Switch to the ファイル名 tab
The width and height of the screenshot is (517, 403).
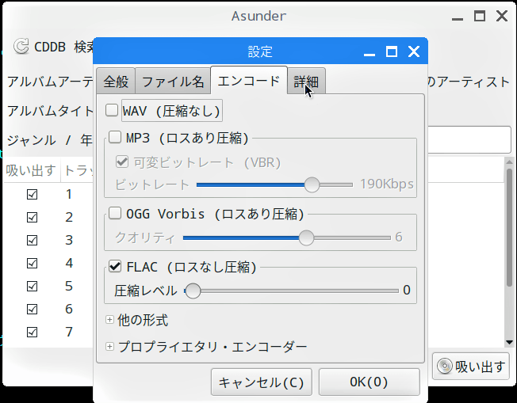pyautogui.click(x=173, y=82)
